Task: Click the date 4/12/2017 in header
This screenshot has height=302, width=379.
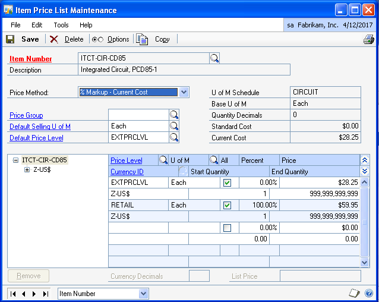Action: click(x=358, y=25)
